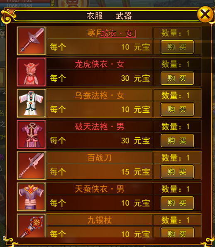215x247 pixels.
Task: Buy the 乌蚕法袍·女 for 10 元宝
Action: click(x=177, y=109)
